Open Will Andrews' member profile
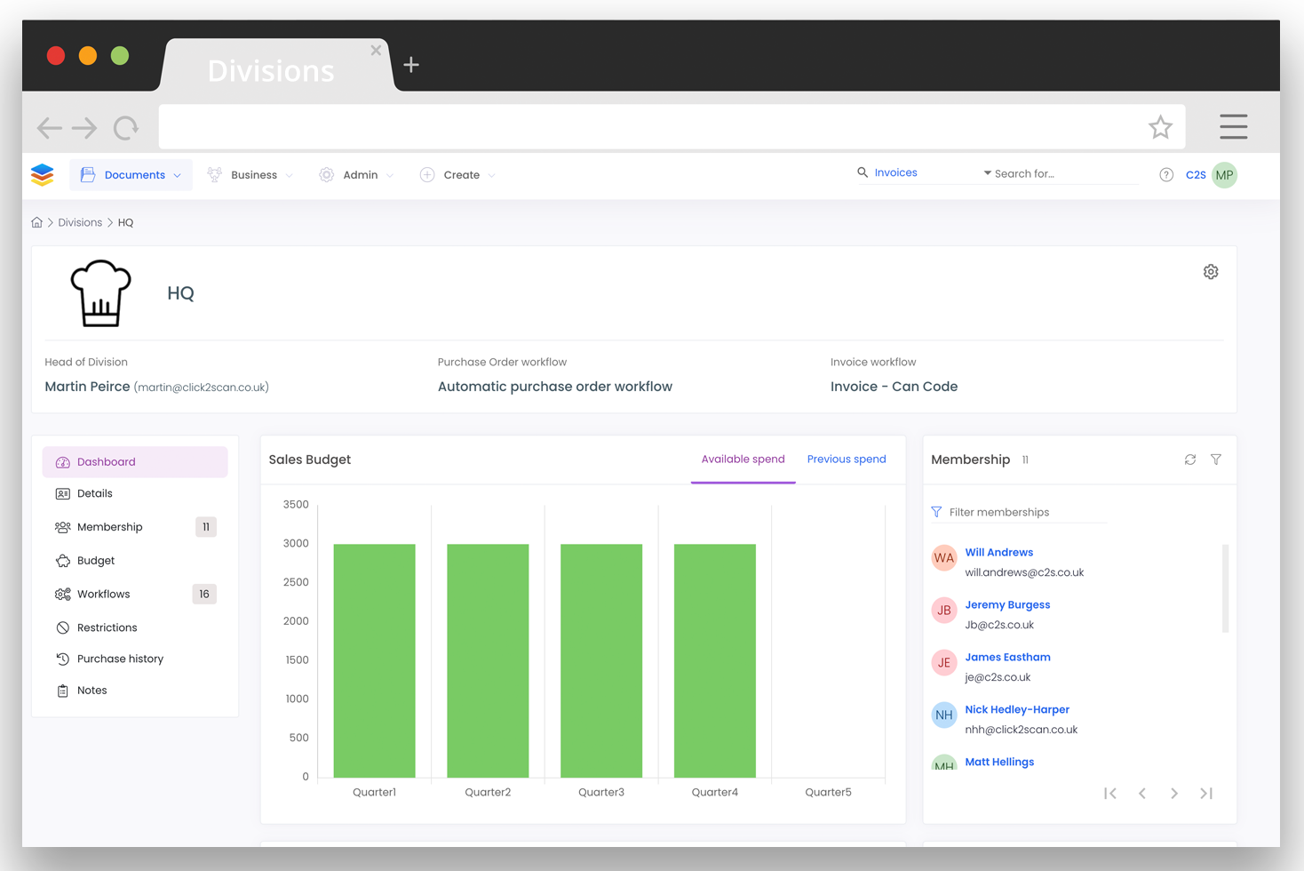 (999, 552)
